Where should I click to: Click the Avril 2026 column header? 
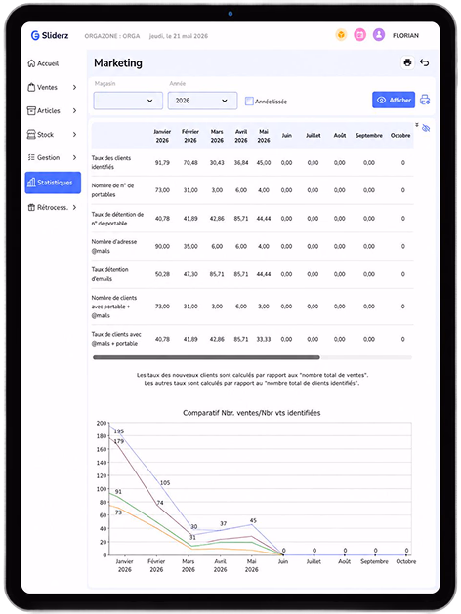point(241,136)
